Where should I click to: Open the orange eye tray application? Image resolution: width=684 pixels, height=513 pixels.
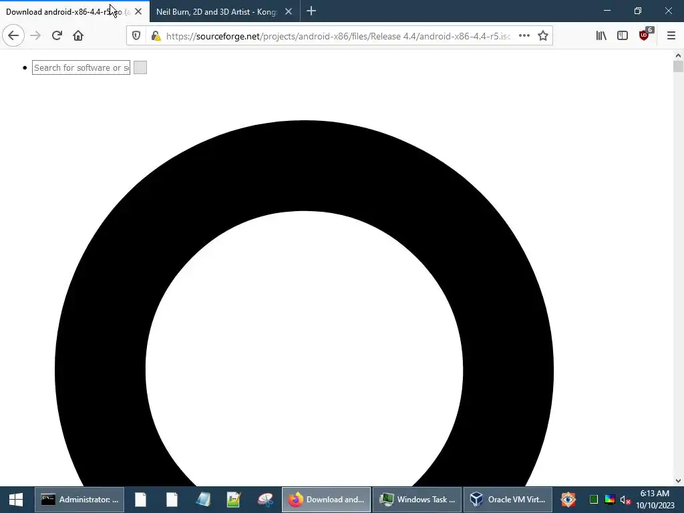click(568, 500)
